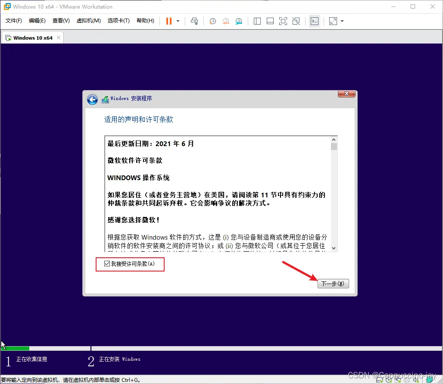The image size is (443, 384).
Task: Pause the virtual machine
Action: (x=168, y=21)
